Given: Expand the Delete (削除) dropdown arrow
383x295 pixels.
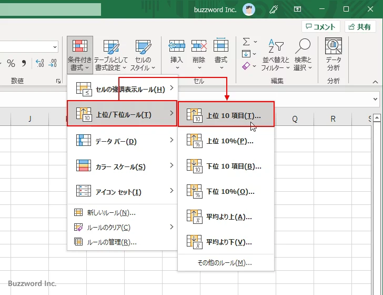Looking at the screenshot, I should click(199, 68).
